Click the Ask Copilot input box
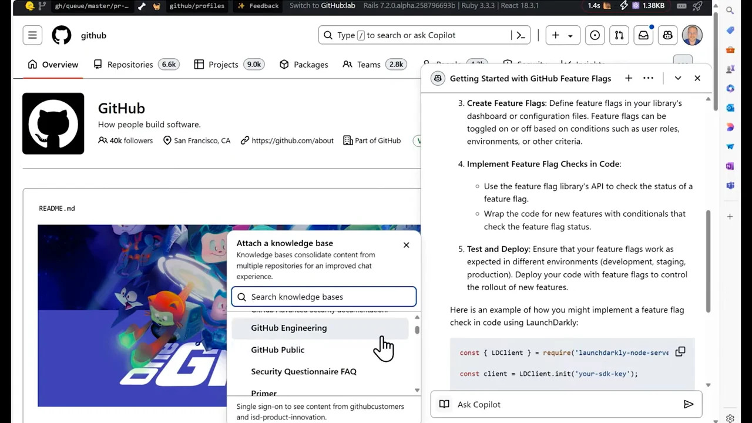 566,404
